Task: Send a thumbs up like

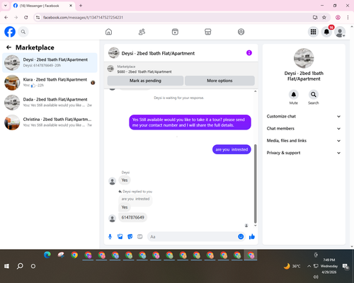Action: pos(252,236)
